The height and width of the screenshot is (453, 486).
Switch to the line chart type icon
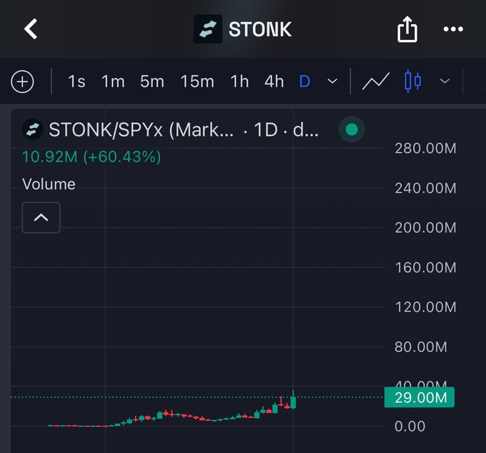coord(375,81)
